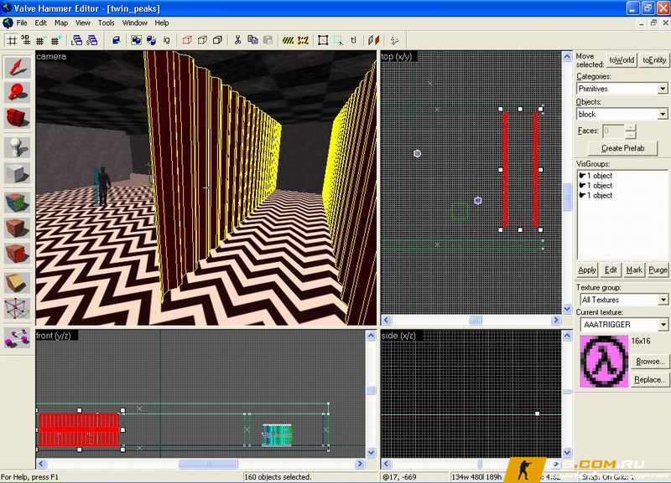Click the Save Window State icon
The height and width of the screenshot is (483, 671).
click(x=92, y=40)
